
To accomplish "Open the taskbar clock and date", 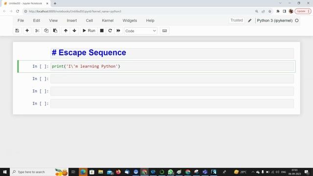I will tap(294, 172).
